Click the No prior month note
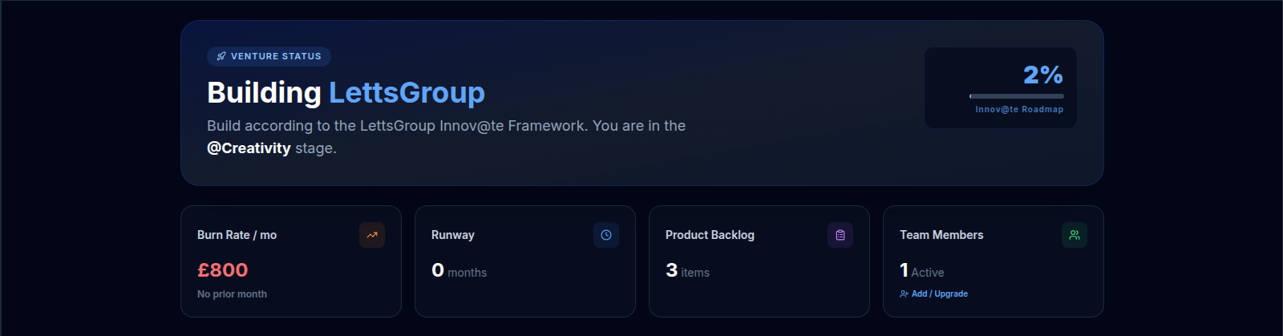This screenshot has width=1283, height=336. tap(232, 294)
